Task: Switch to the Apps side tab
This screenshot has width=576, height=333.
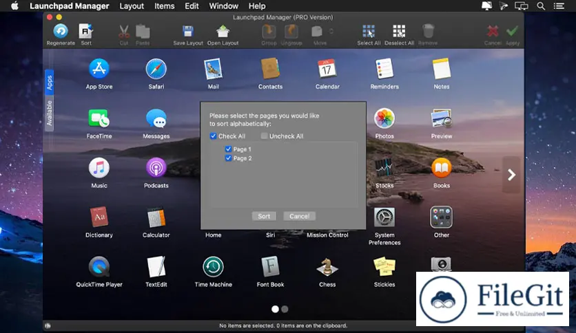Action: click(x=49, y=83)
